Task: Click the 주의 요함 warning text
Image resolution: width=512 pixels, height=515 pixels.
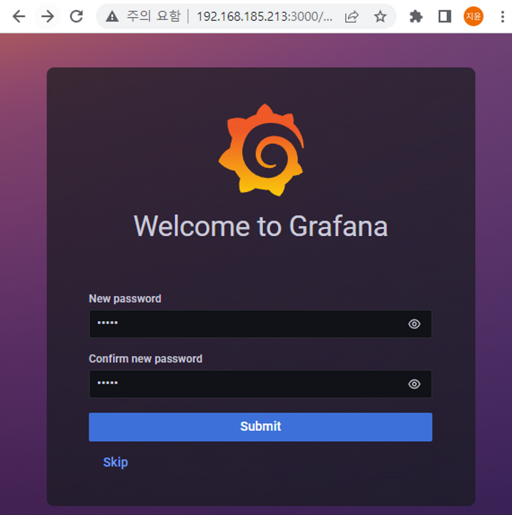Action: [x=154, y=16]
